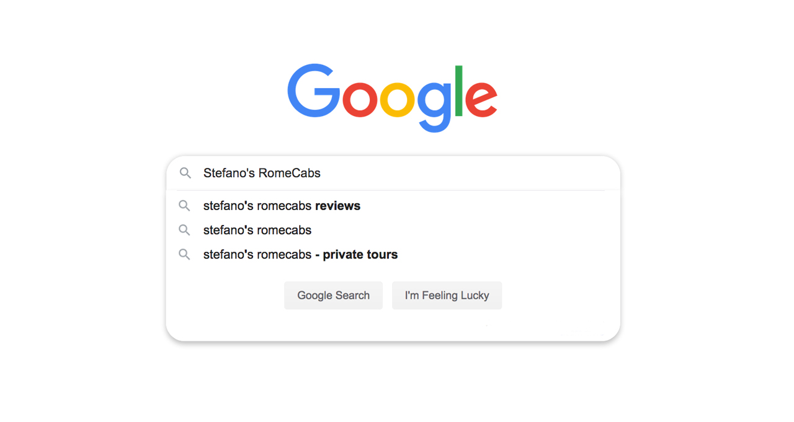
Task: Click the green letter l in Google logo
Action: coord(459,90)
